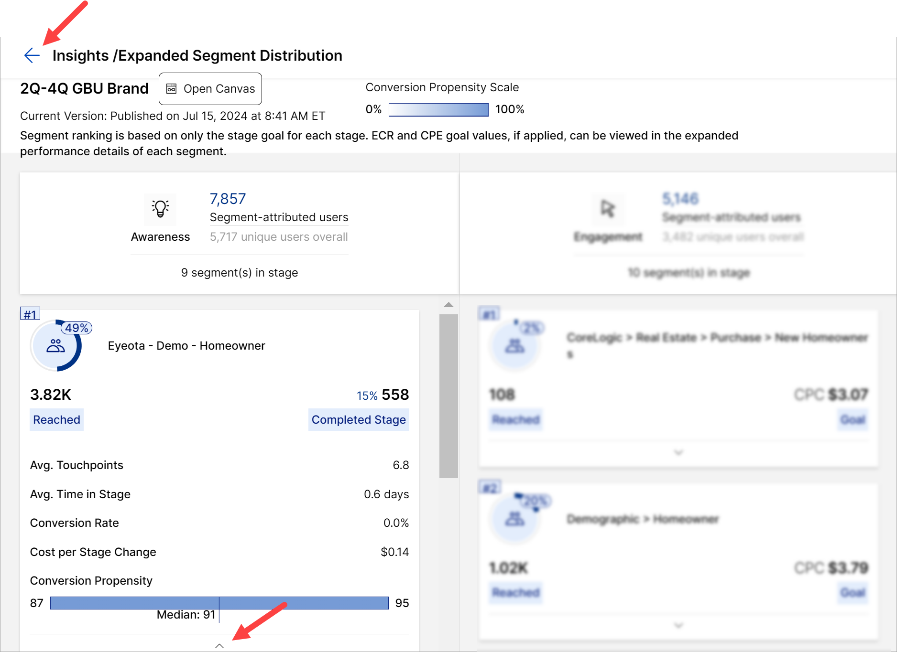Collapse the Eyeota Homeowner segment details

click(219, 646)
